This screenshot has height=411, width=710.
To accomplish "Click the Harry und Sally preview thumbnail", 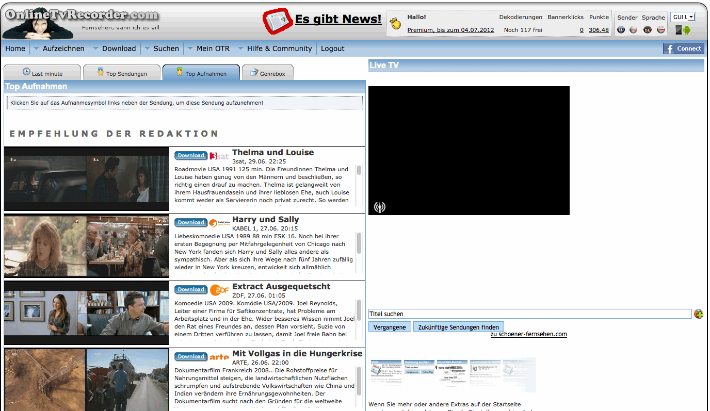I will click(87, 246).
